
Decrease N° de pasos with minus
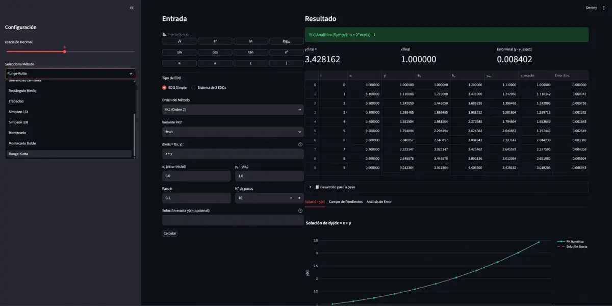291,198
